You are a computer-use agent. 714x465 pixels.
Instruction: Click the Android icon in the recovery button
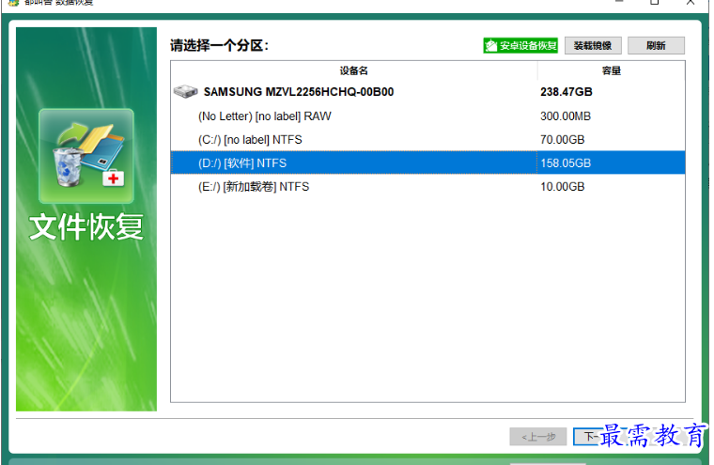[x=491, y=45]
